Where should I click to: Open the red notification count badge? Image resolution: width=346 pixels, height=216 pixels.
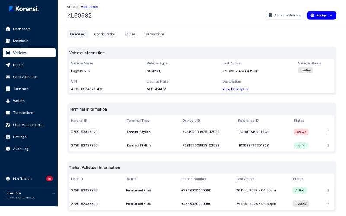point(49,178)
